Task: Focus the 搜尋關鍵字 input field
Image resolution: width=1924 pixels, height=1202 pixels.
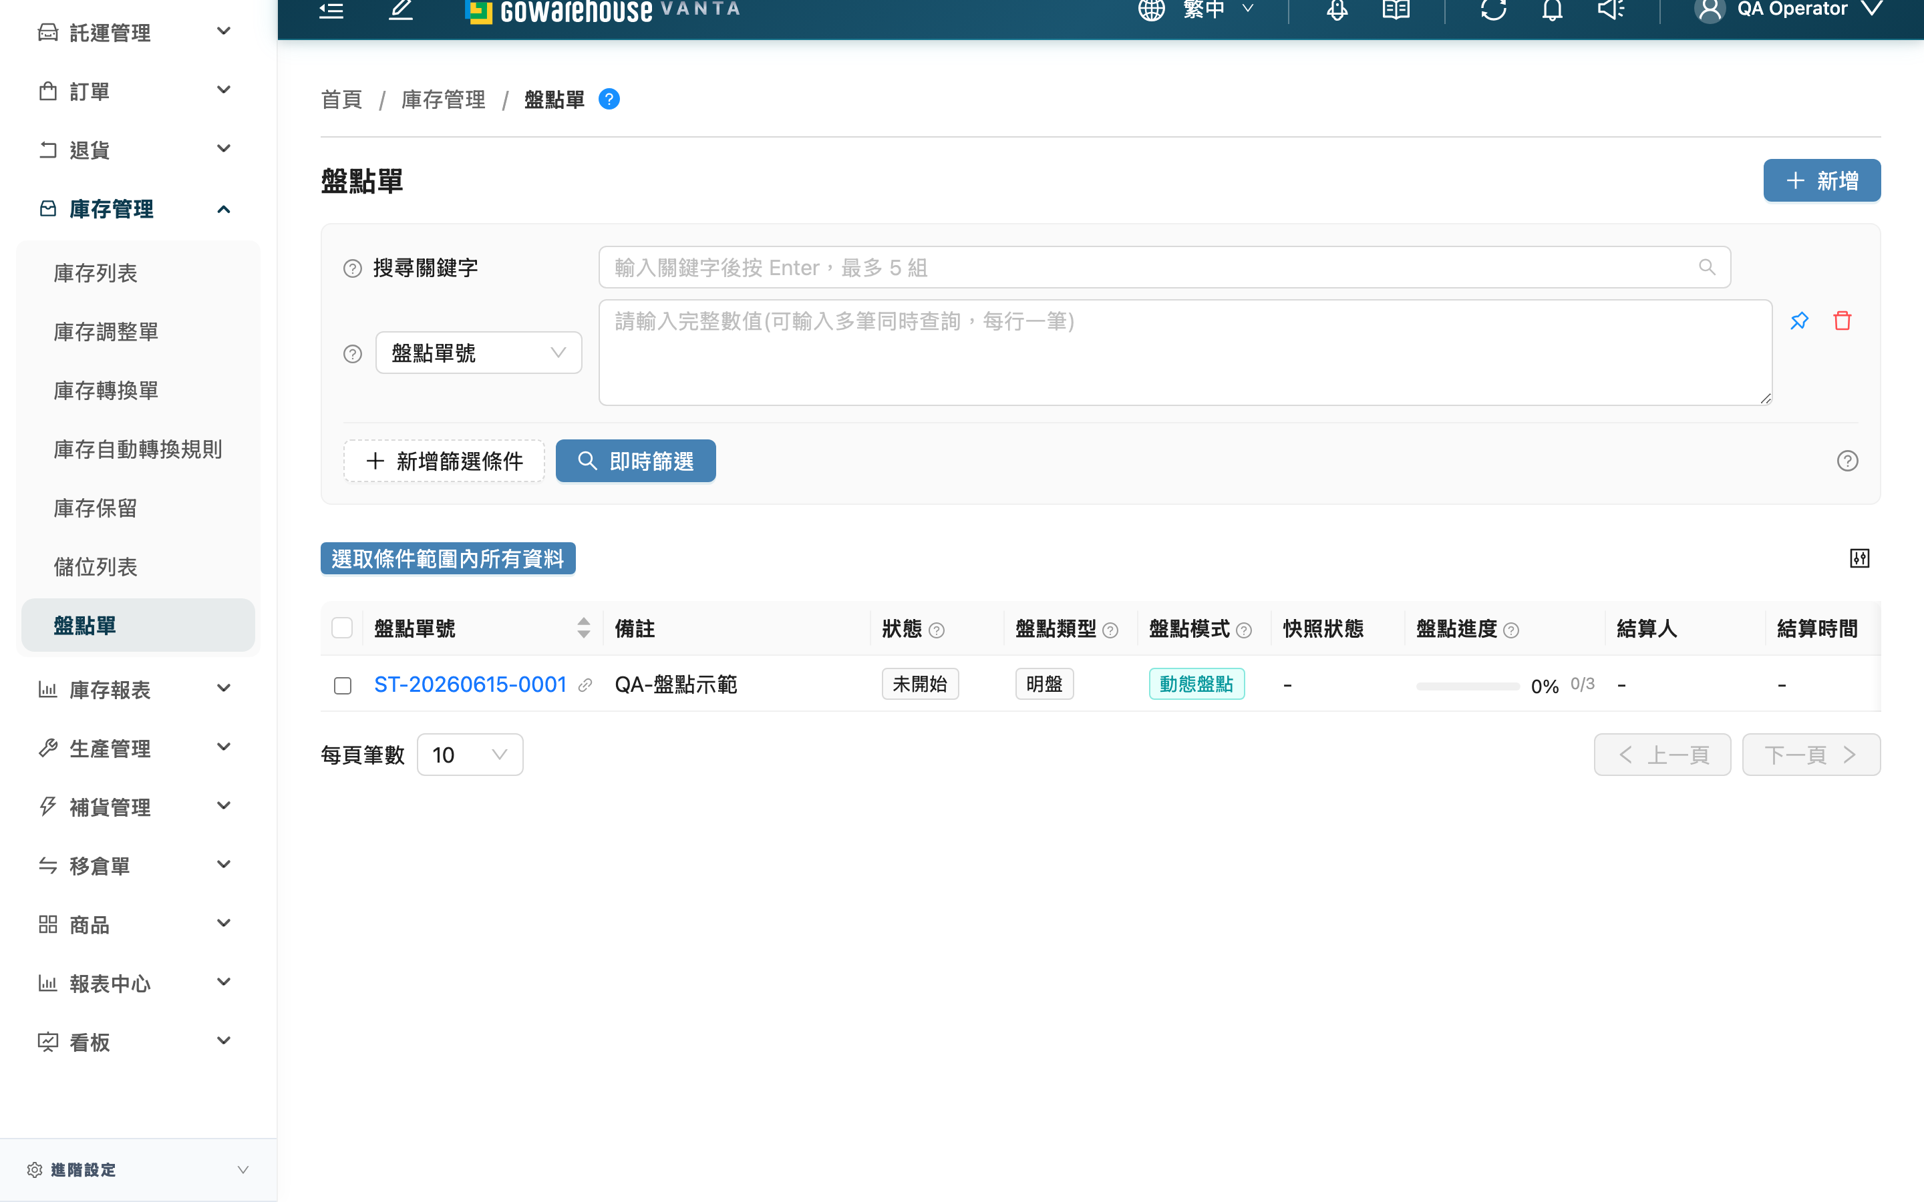Action: click(x=1164, y=267)
